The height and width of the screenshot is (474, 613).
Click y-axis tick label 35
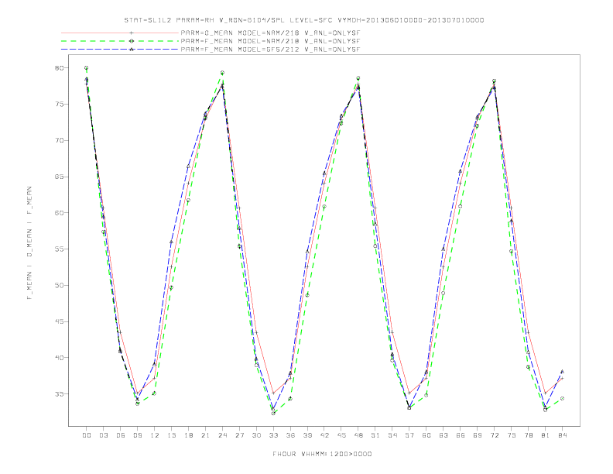click(x=59, y=393)
